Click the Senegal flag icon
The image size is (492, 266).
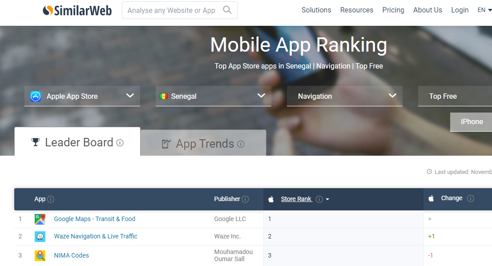163,96
